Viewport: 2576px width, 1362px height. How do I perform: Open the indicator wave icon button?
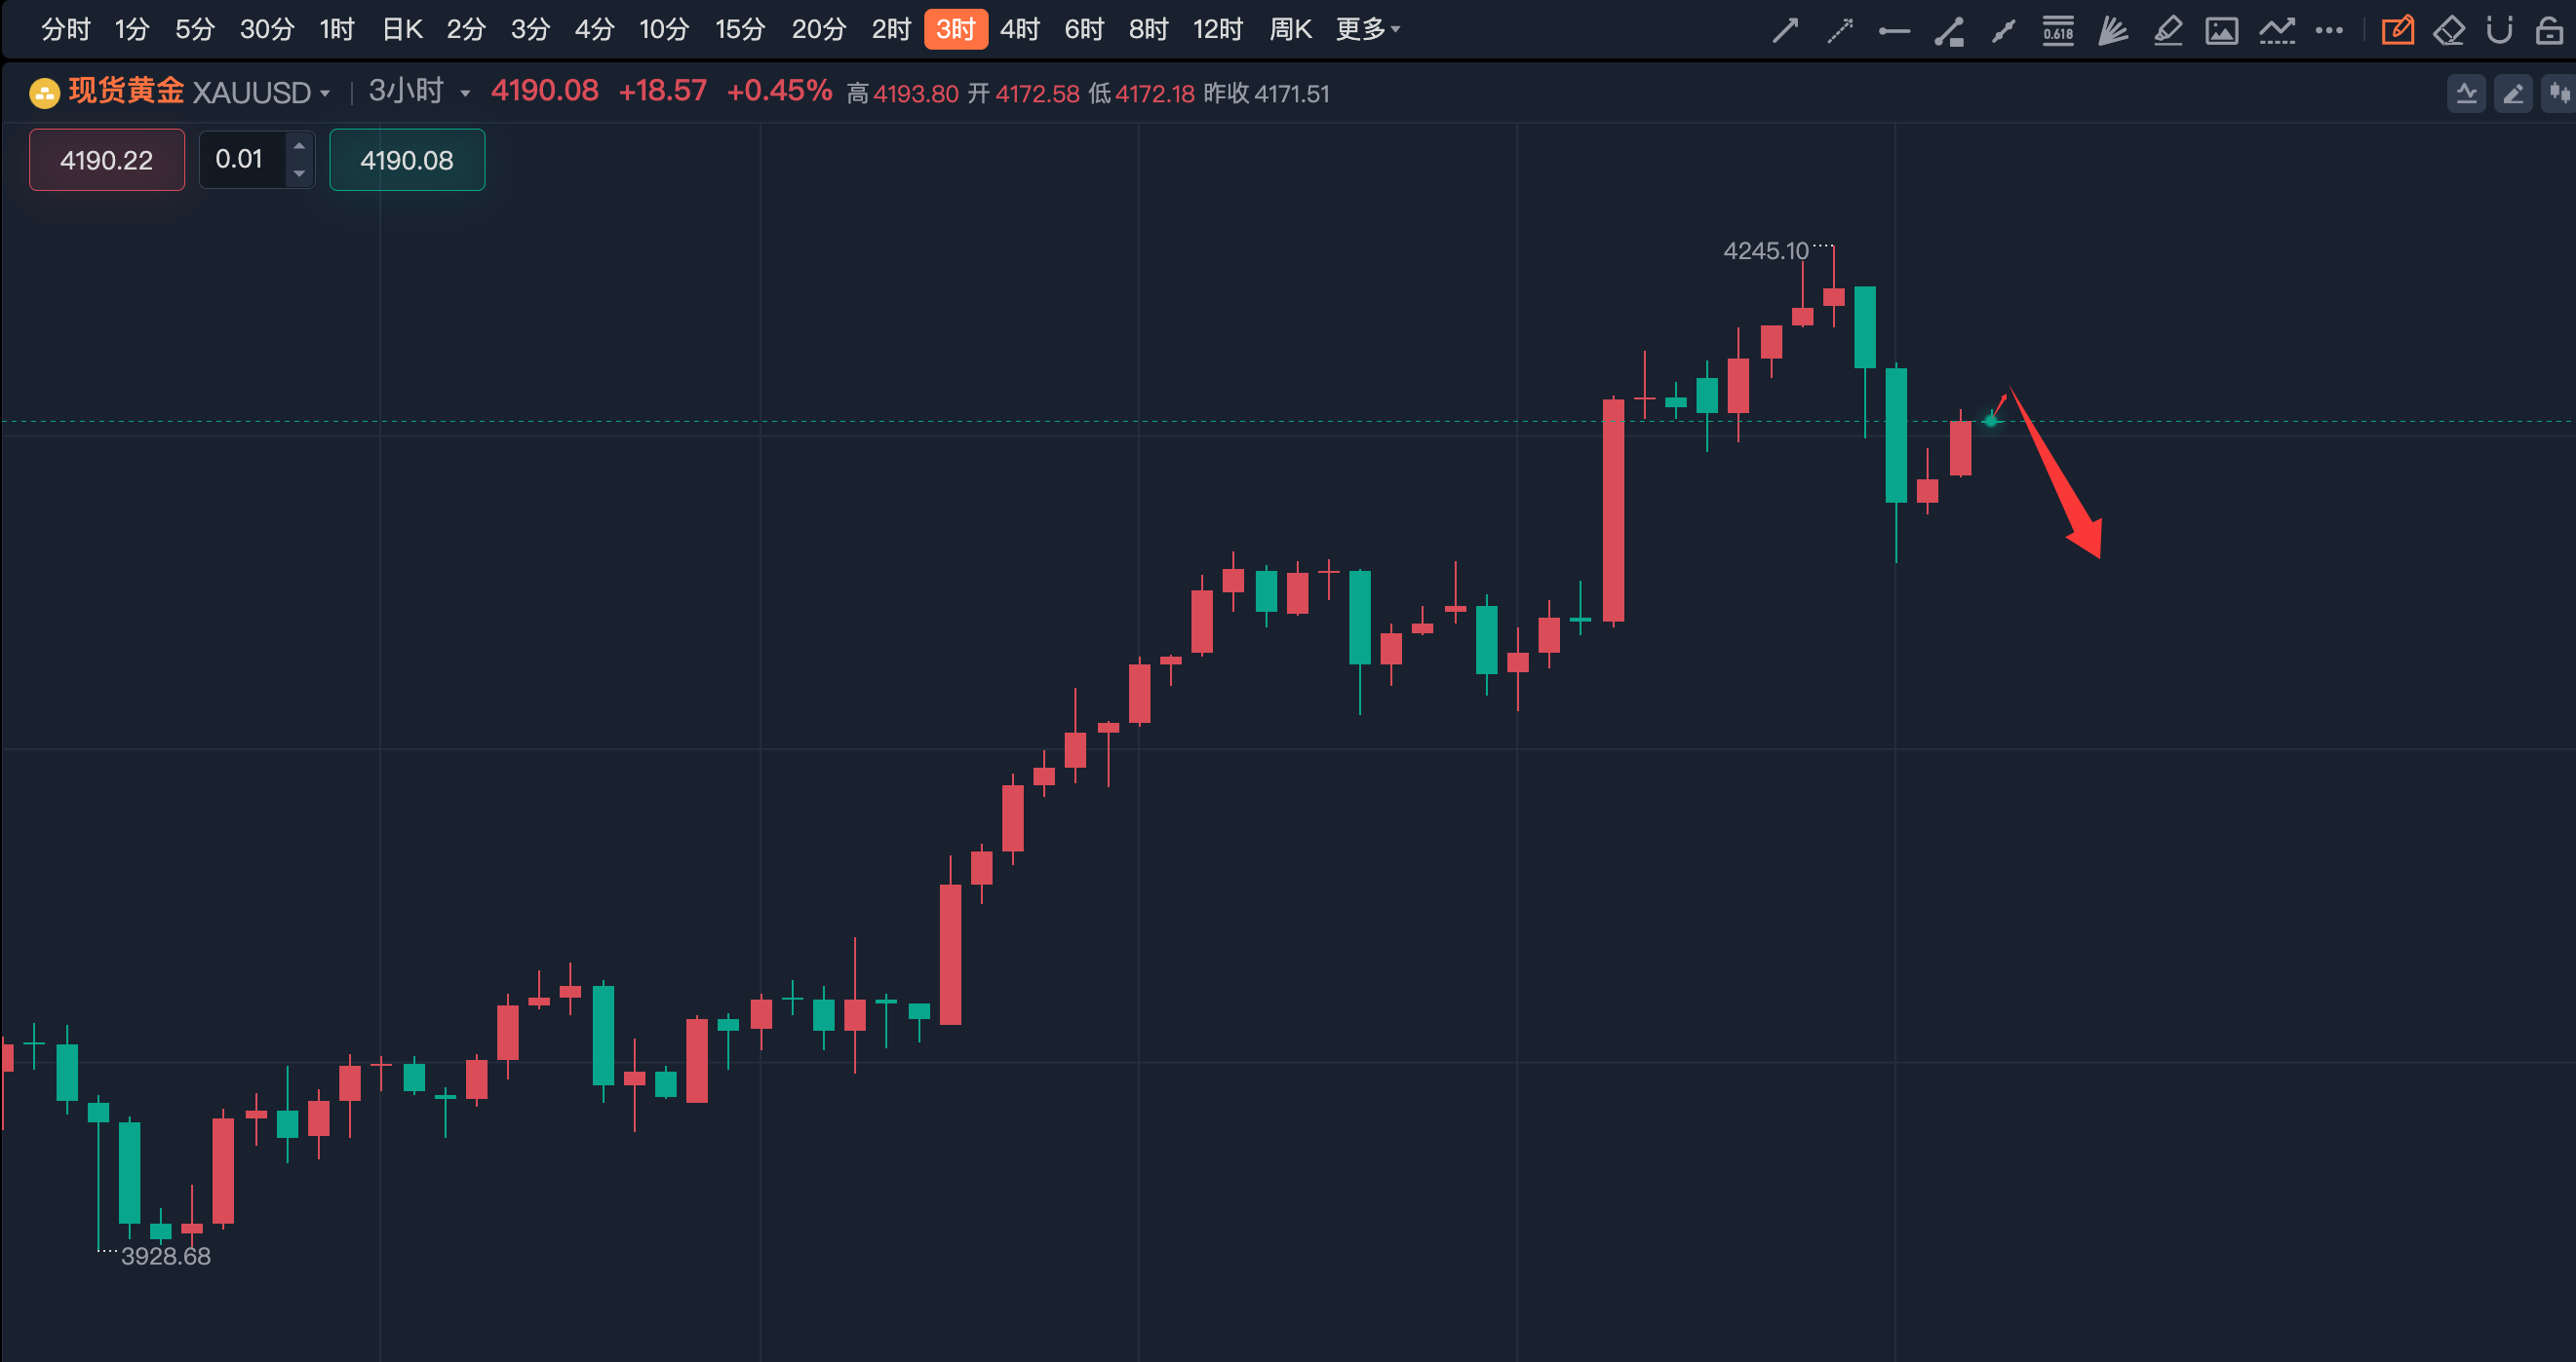pos(2276,31)
